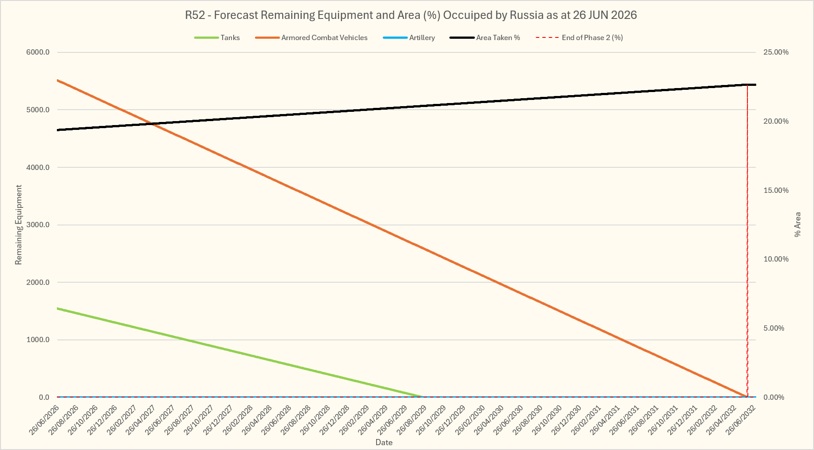Click the 2000.0 left axis label
Viewport: 814px width, 450px height.
tap(38, 282)
